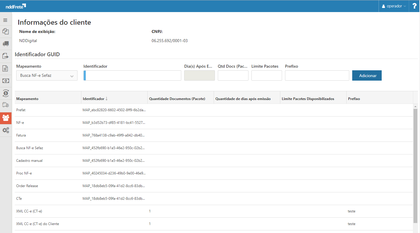Open the hamburger menu in sidebar
420x233 pixels.
coord(5,20)
